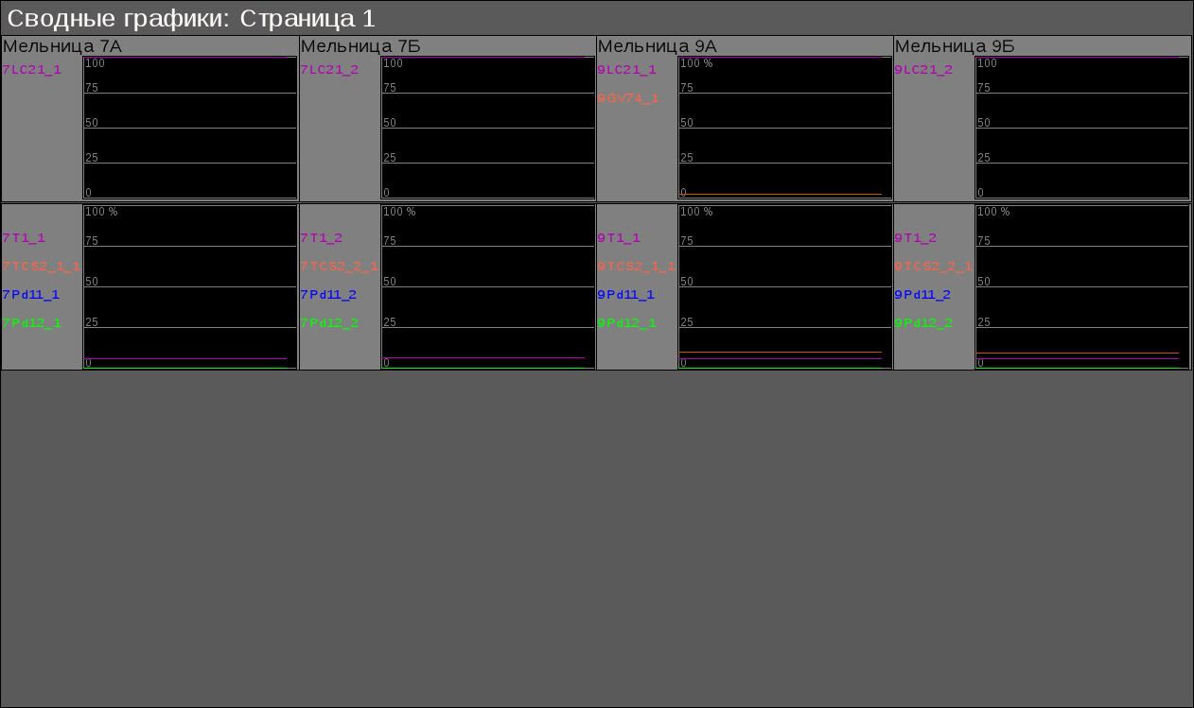Click the 7T1_1 tag label
The height and width of the screenshot is (708, 1194).
[24, 238]
